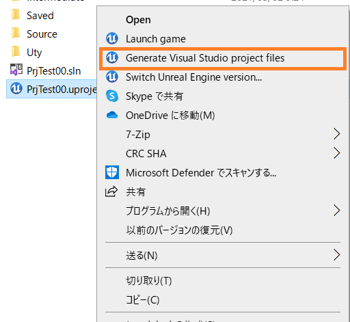Choose Open in the context menu
The width and height of the screenshot is (350, 322).
tap(138, 20)
